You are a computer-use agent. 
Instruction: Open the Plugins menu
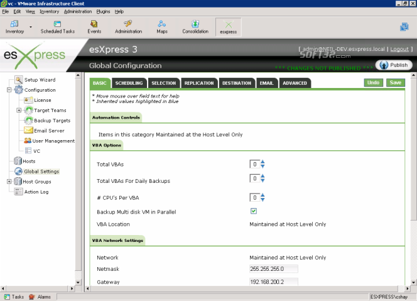[103, 11]
